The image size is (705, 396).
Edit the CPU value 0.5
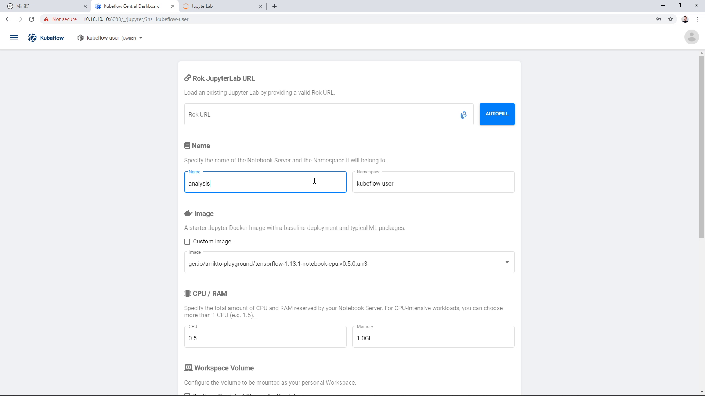click(265, 337)
